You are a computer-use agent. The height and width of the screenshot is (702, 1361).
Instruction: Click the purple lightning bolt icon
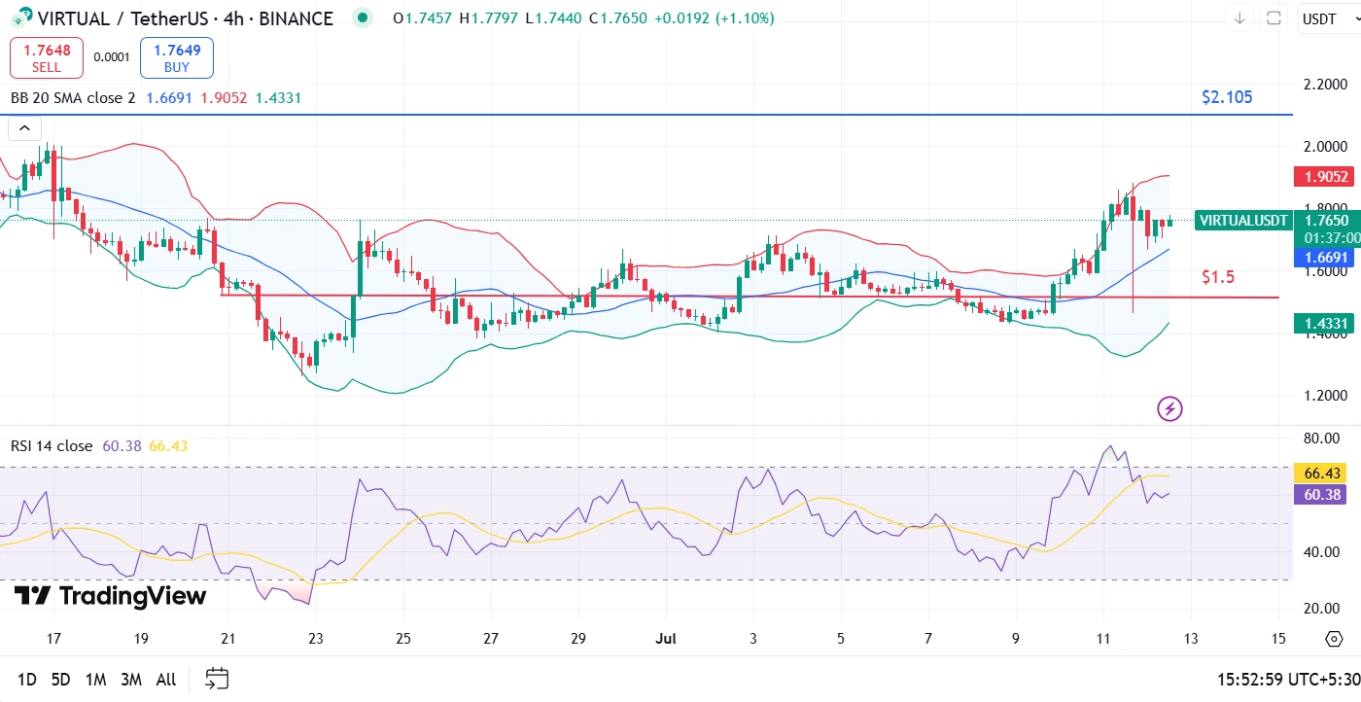tap(1169, 408)
